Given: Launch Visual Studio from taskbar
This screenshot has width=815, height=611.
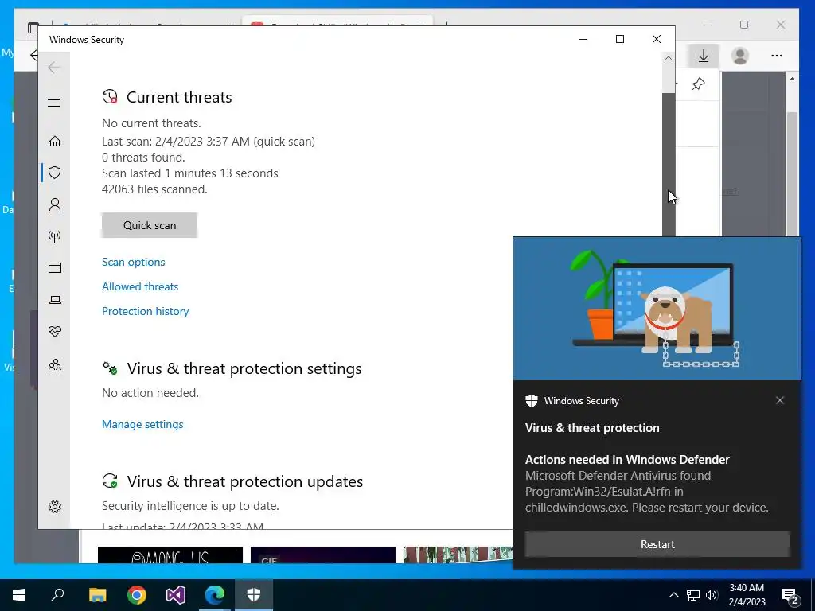Looking at the screenshot, I should (176, 595).
